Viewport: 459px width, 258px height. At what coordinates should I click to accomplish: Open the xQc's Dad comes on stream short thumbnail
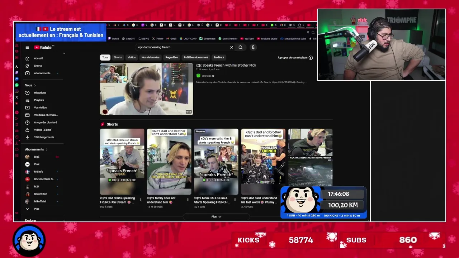[x=122, y=162]
